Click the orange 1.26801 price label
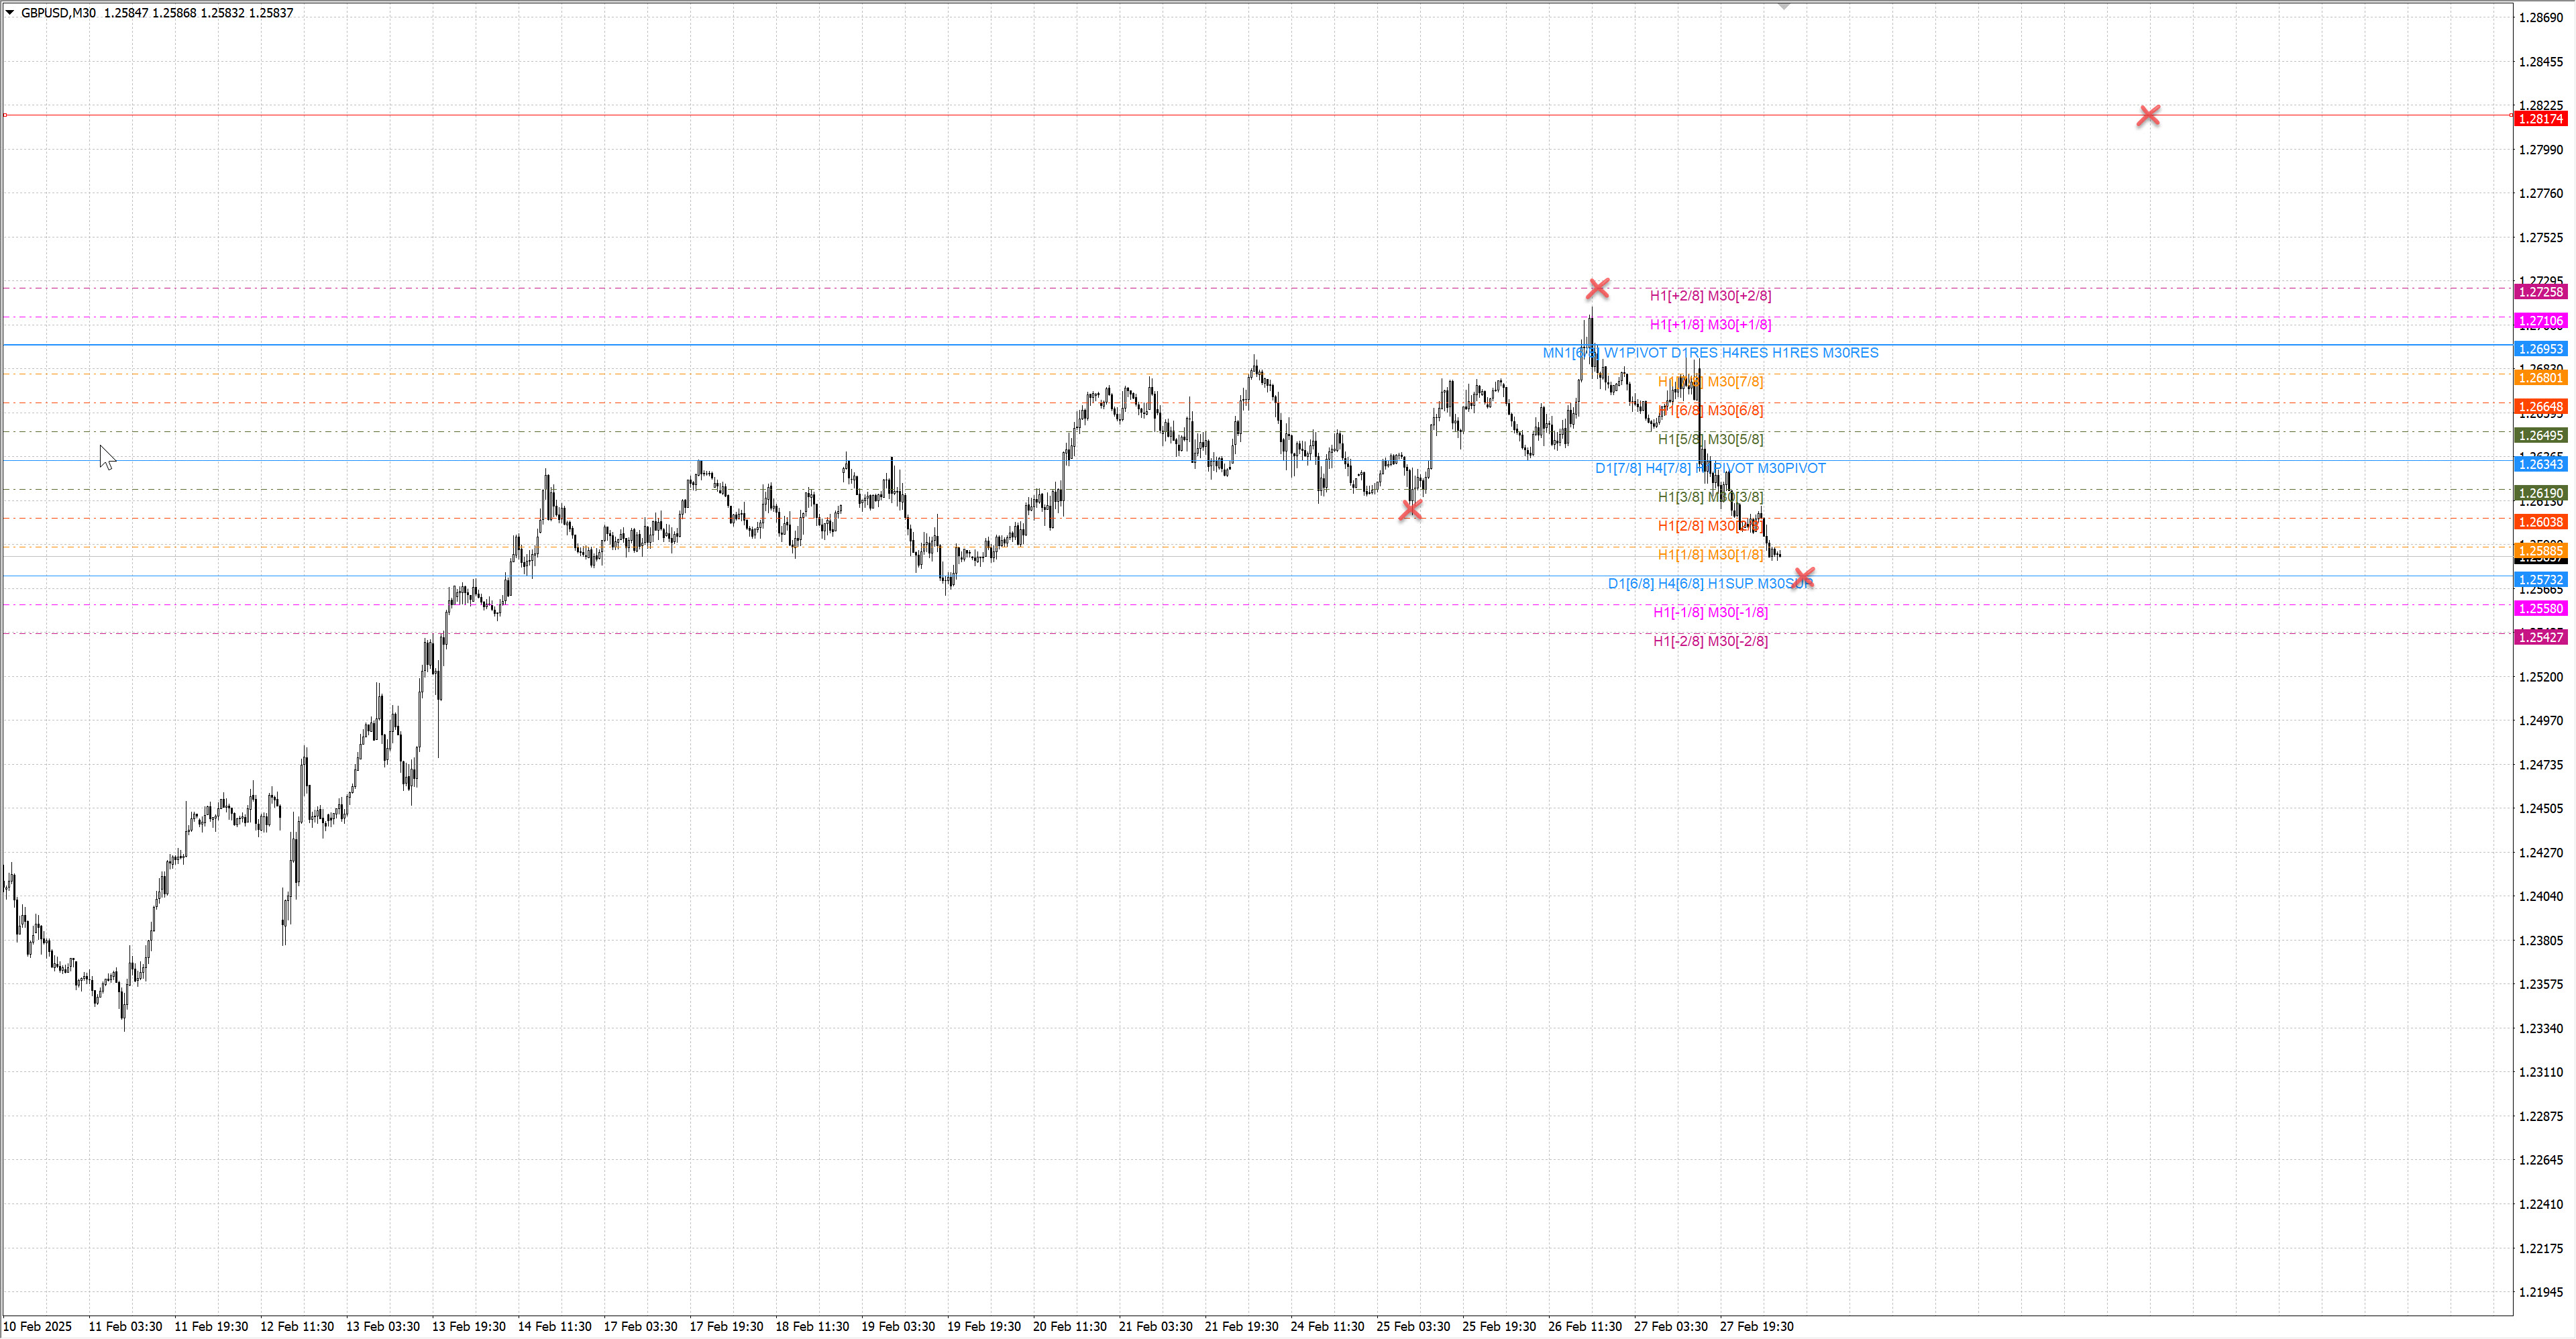Image resolution: width=2576 pixels, height=1339 pixels. click(2540, 378)
